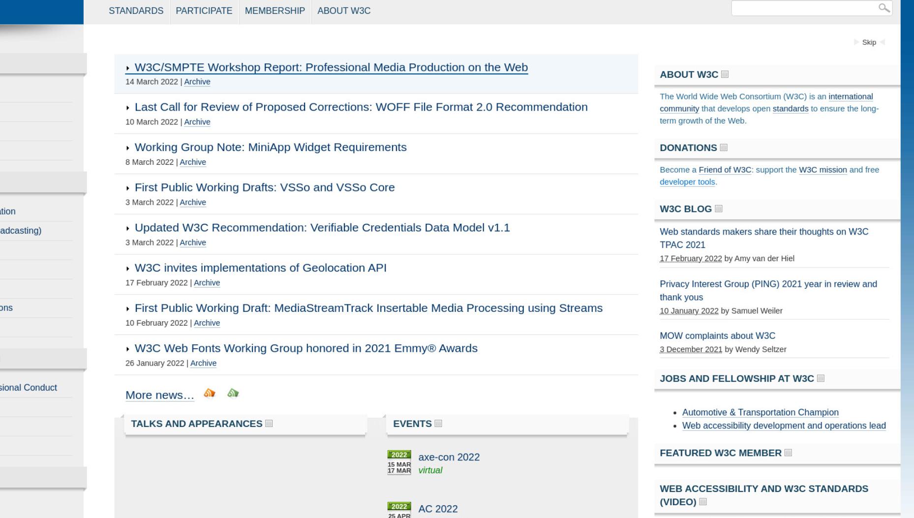
Task: Open Archive link for 10 February 2022
Action: (x=207, y=323)
